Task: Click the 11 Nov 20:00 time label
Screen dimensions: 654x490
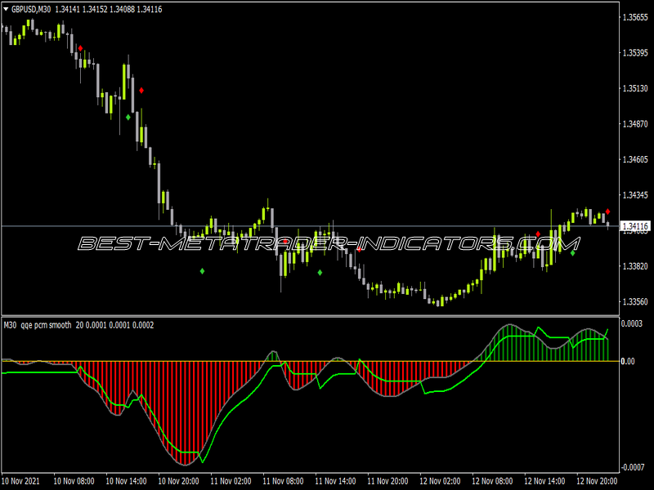Action: 387,481
